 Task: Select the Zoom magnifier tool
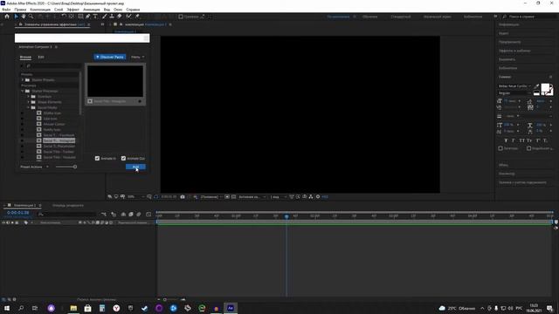pos(31,17)
